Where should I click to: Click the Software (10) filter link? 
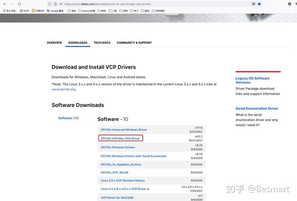click(x=68, y=118)
